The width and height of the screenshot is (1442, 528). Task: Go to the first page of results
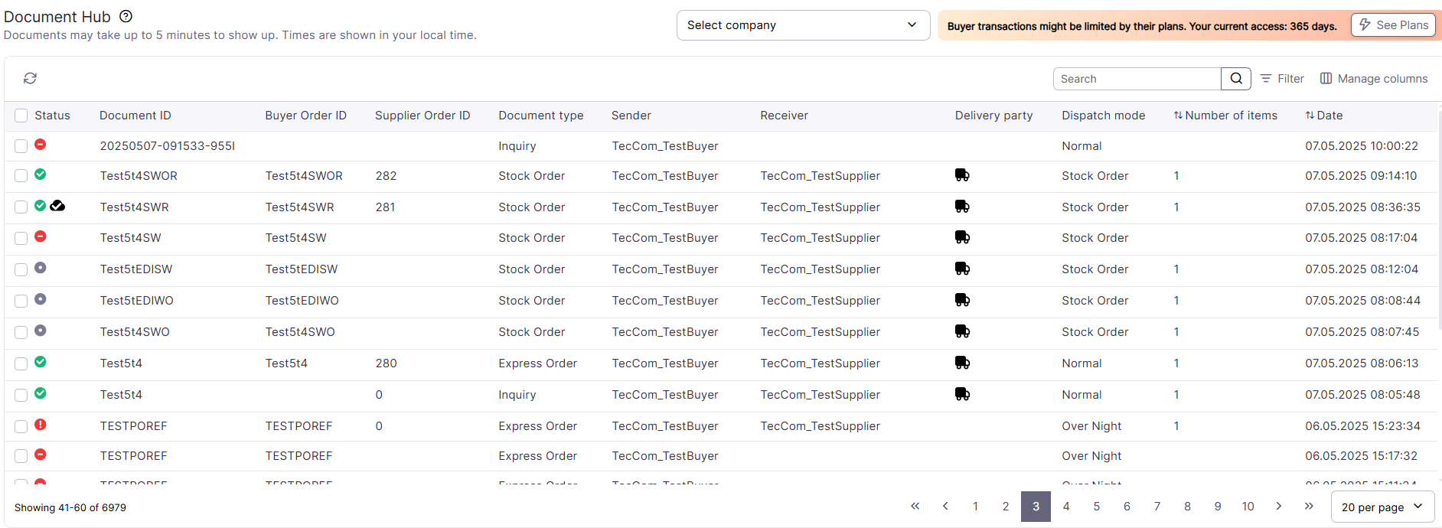pyautogui.click(x=915, y=506)
